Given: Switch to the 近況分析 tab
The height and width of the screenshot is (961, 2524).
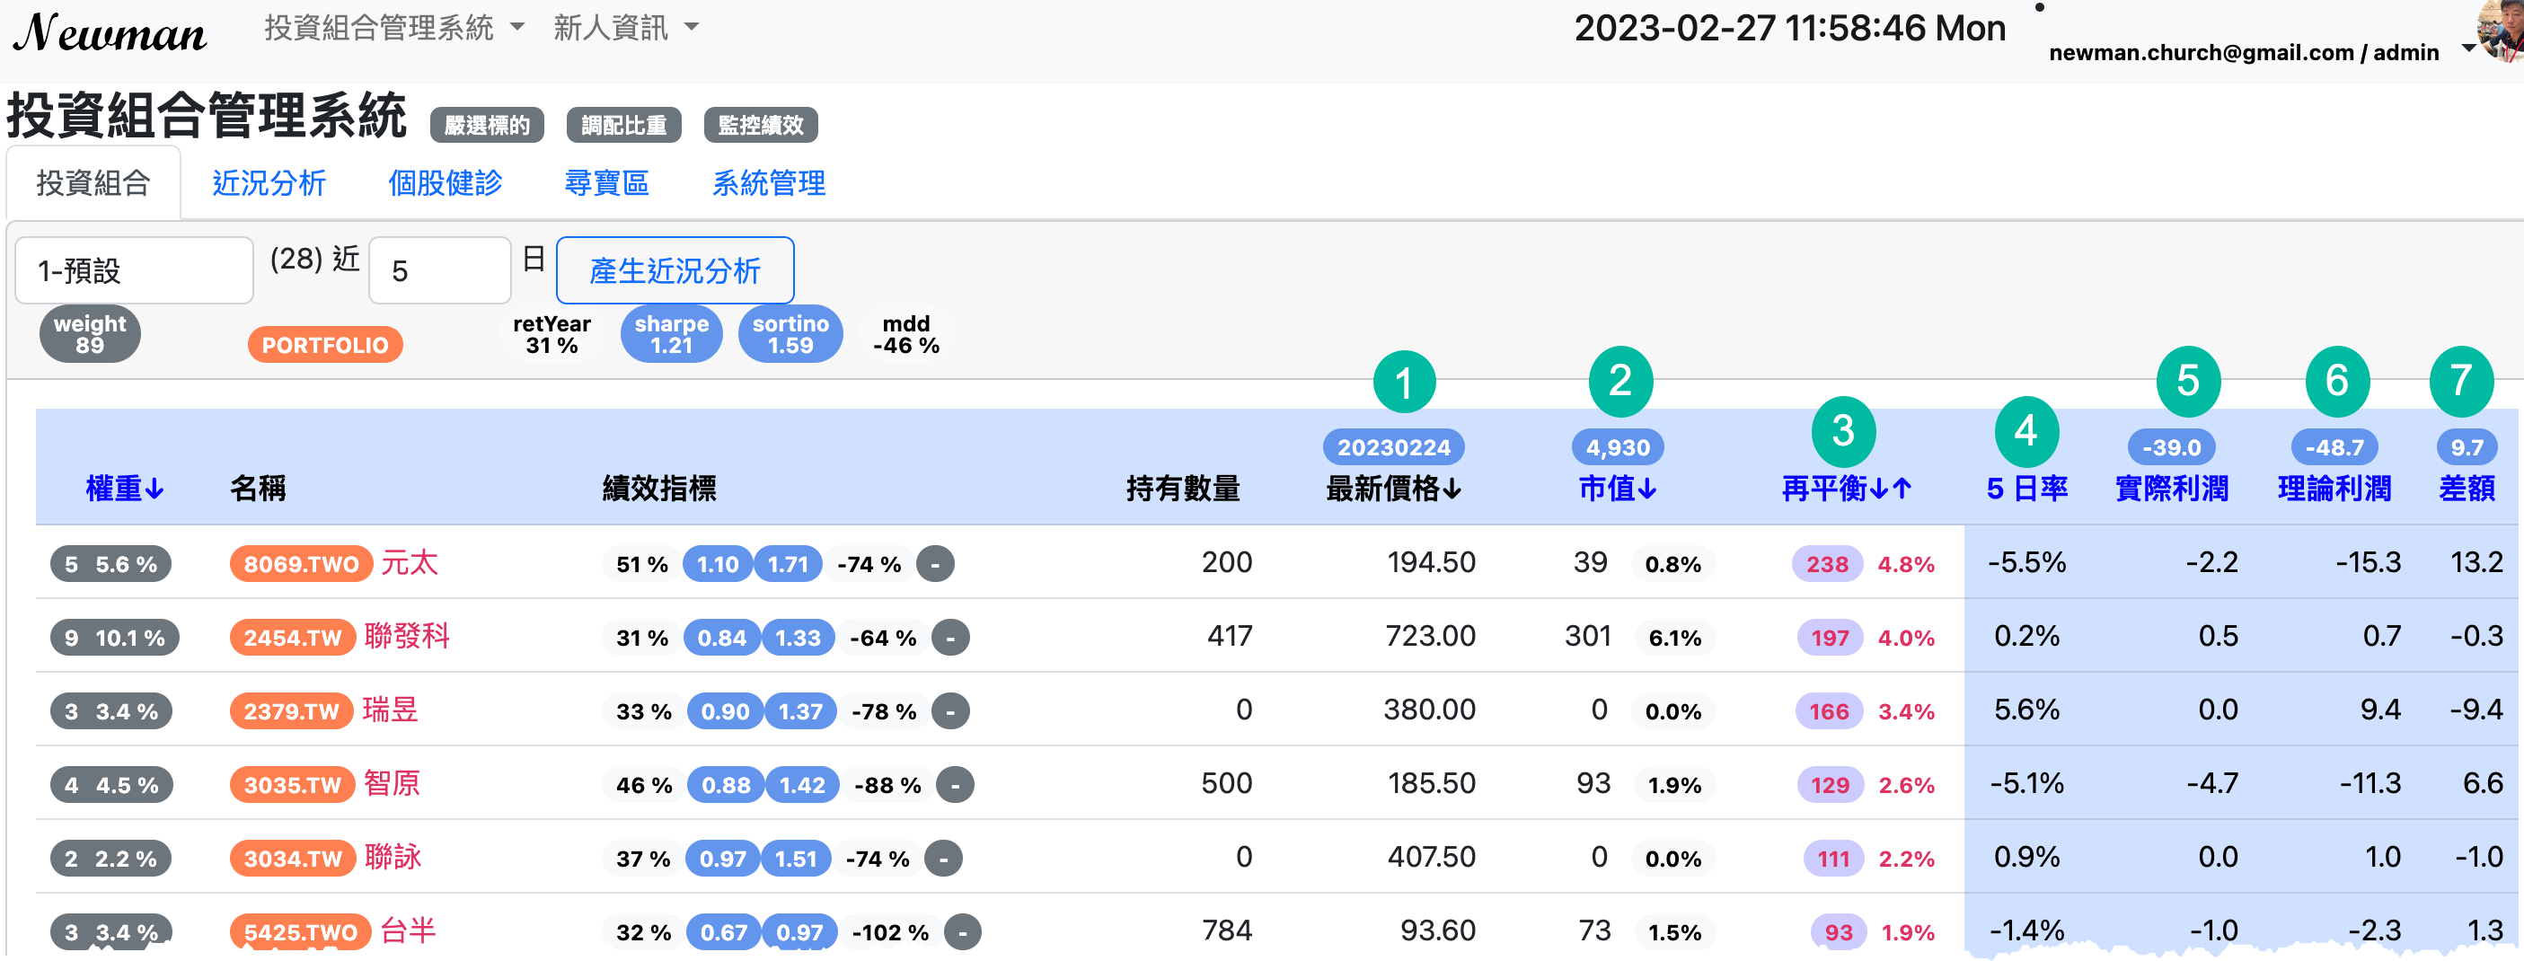Looking at the screenshot, I should (269, 183).
